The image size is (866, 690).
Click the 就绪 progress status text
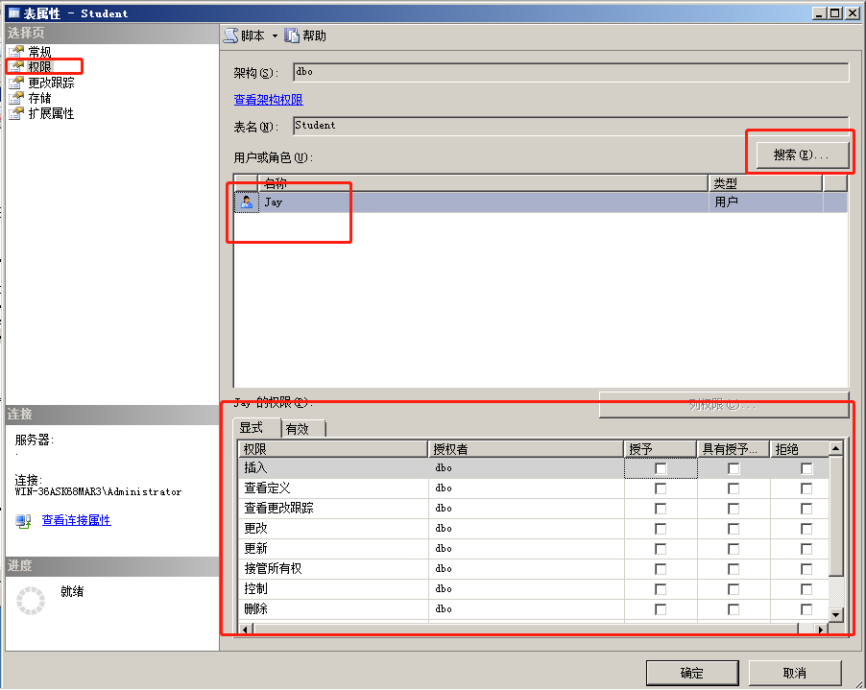(x=72, y=592)
